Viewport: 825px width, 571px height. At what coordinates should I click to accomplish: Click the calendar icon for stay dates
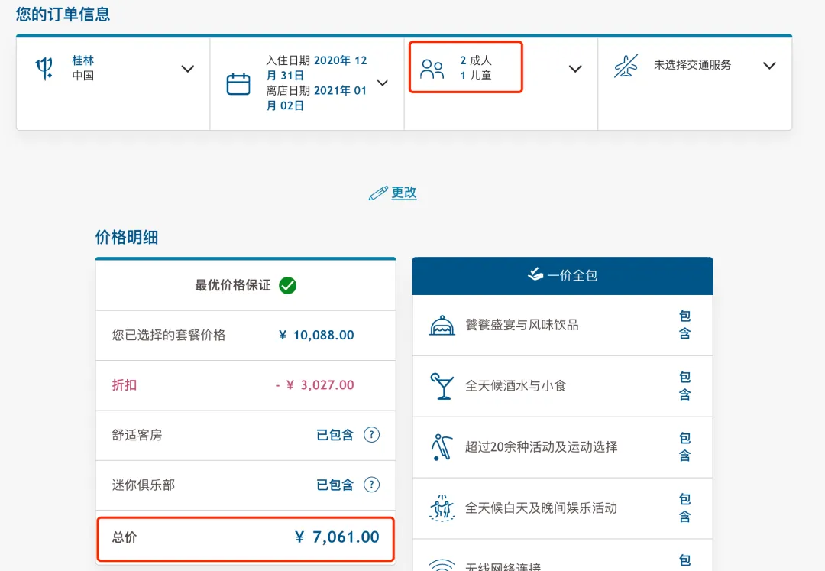click(238, 83)
